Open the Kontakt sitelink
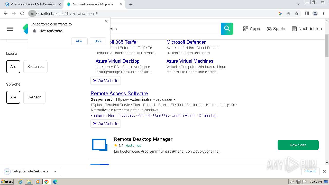The width and height of the screenshot is (329, 185). coord(144,116)
